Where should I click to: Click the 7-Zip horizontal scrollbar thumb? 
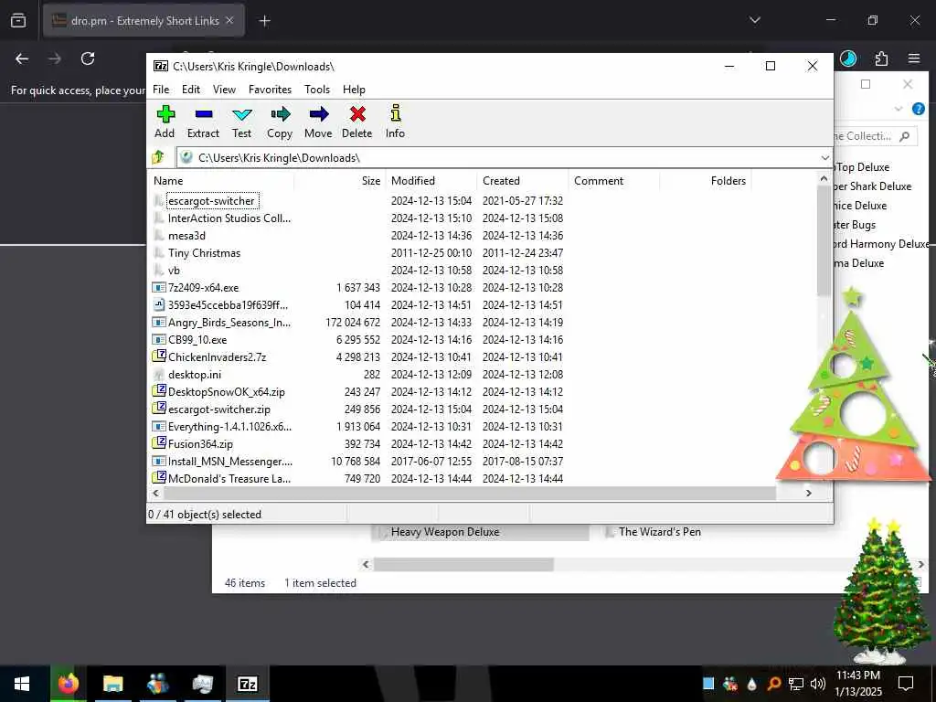[x=469, y=493]
